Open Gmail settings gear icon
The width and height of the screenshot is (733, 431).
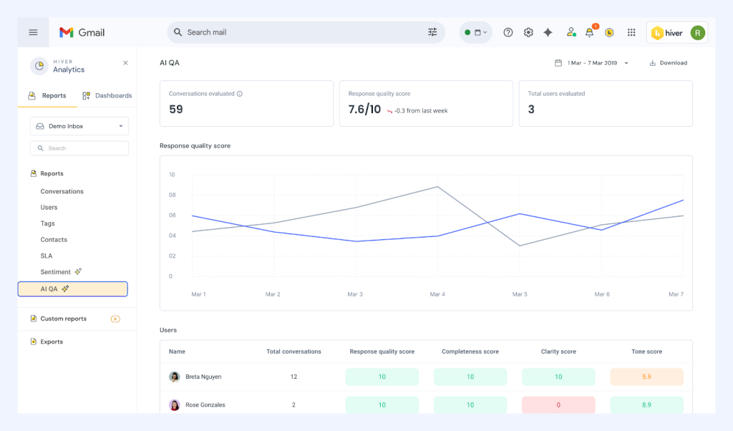click(528, 32)
